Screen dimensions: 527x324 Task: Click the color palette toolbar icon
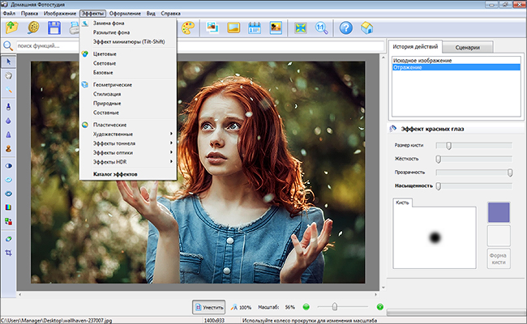(187, 28)
